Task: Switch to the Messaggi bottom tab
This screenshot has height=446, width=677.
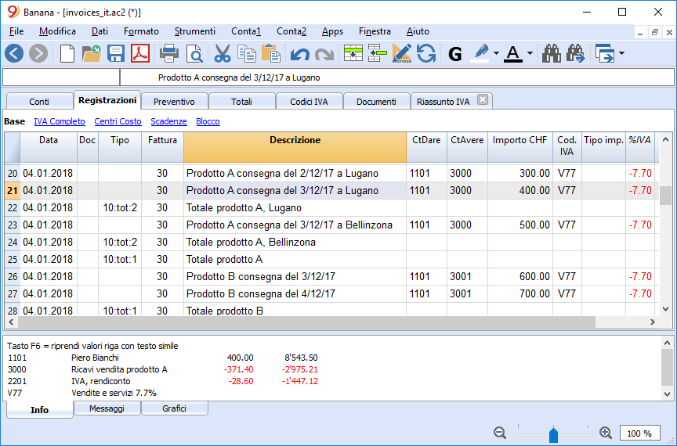Action: click(x=107, y=408)
